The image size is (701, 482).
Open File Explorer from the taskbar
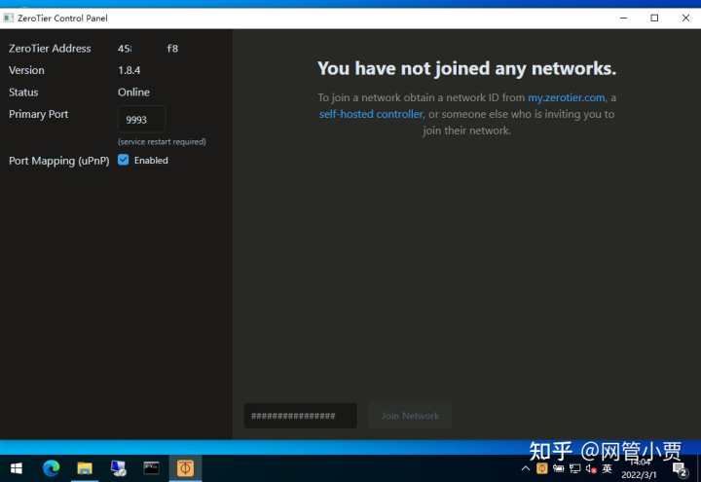click(85, 468)
